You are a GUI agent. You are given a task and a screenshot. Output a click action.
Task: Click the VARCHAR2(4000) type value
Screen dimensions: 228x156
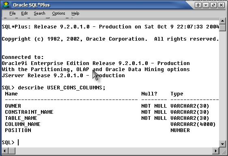point(193,124)
